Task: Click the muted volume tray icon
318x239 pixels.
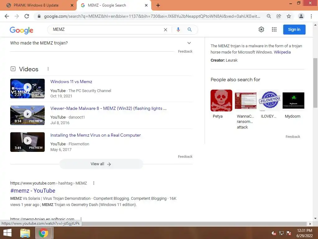Action: [x=274, y=233]
